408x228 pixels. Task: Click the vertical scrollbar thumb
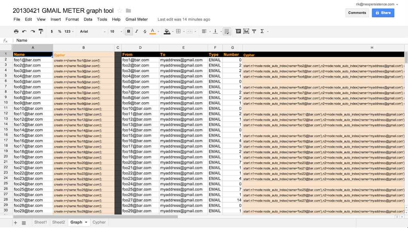pos(406,57)
